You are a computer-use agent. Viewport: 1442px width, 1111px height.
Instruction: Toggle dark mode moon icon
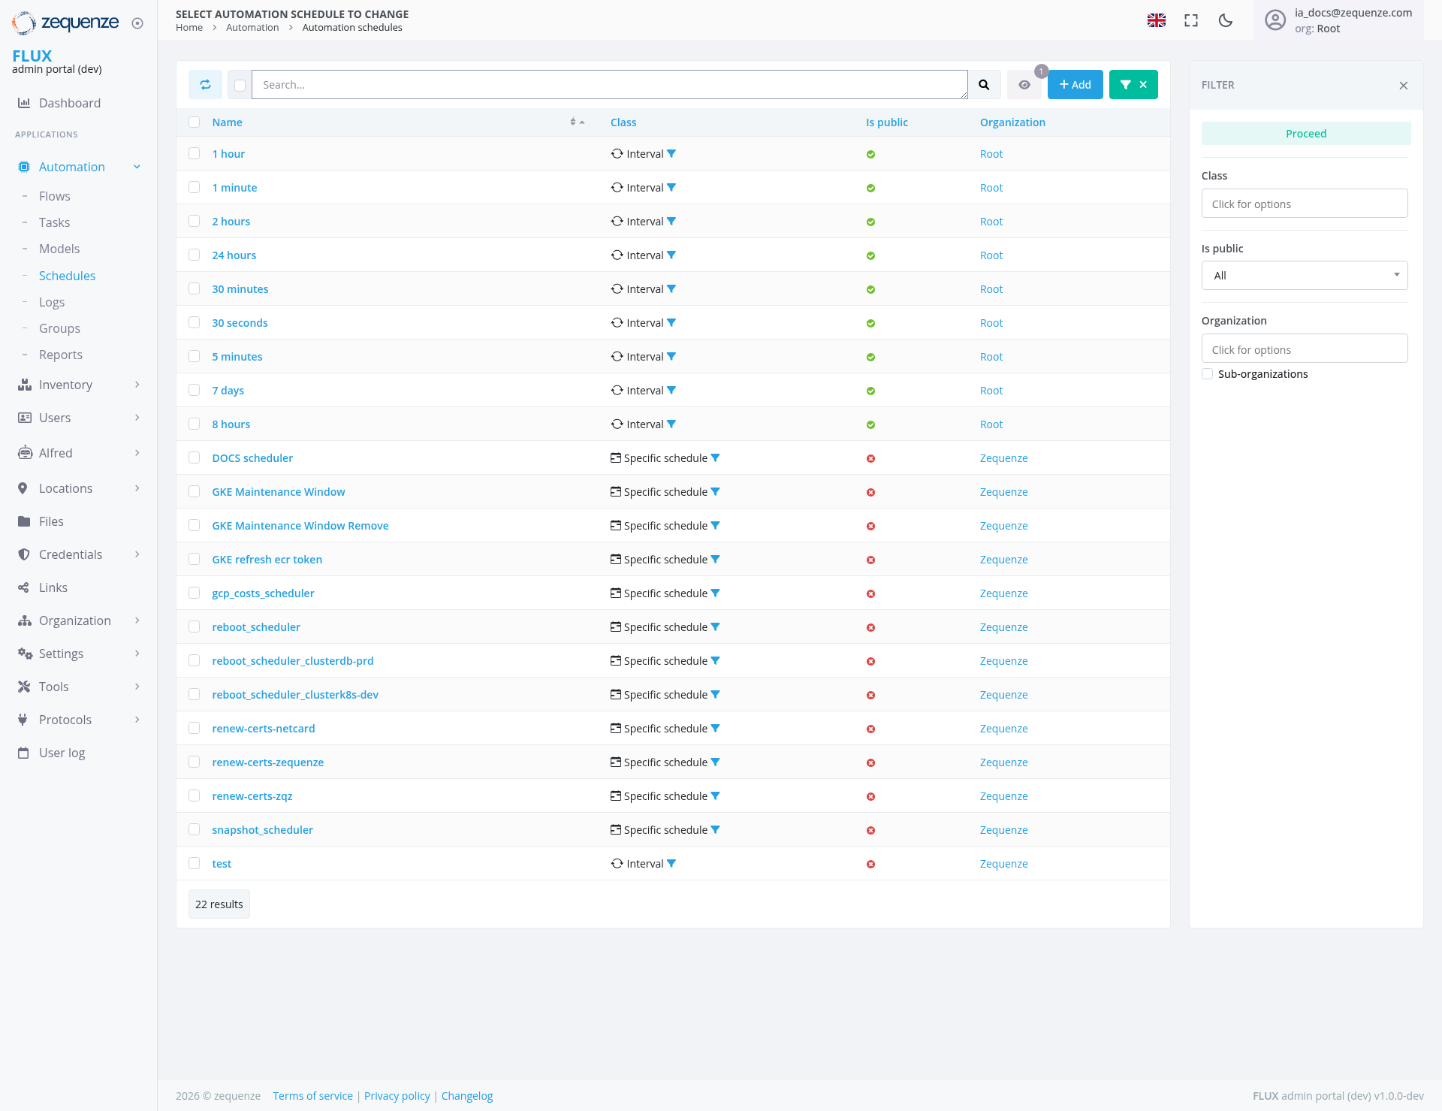[1226, 20]
